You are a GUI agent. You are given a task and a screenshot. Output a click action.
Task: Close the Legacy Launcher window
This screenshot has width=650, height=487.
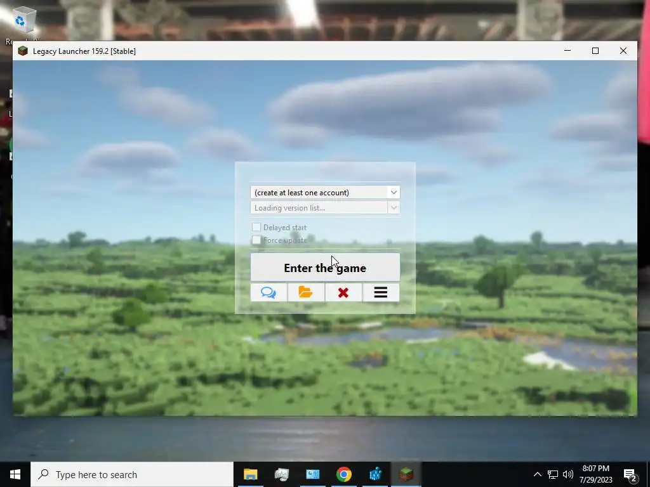(x=623, y=51)
